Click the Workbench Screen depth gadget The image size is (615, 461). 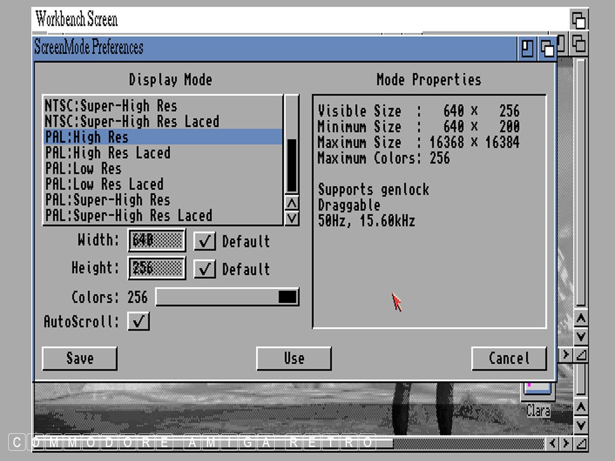(x=579, y=20)
